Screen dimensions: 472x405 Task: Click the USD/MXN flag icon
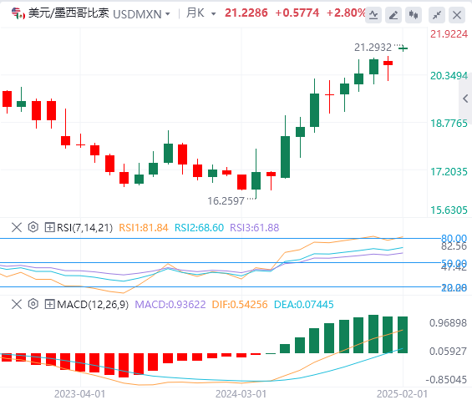pyautogui.click(x=18, y=13)
